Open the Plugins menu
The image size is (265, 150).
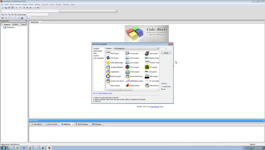58,4
